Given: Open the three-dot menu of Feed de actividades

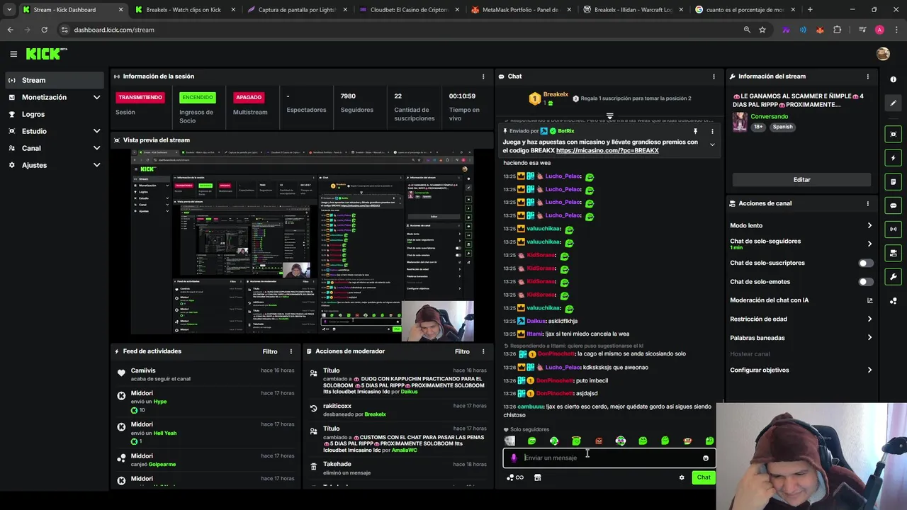Looking at the screenshot, I should coord(291,351).
